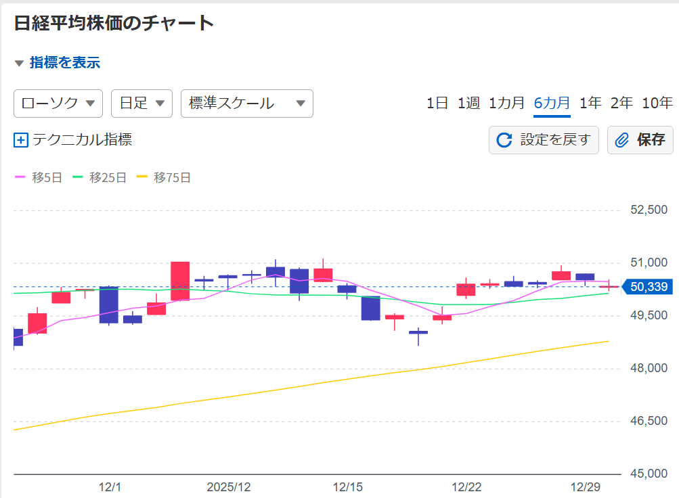Viewport: 679px width, 498px height.
Task: Click the reload icon in 設定を戻す
Action: click(504, 140)
